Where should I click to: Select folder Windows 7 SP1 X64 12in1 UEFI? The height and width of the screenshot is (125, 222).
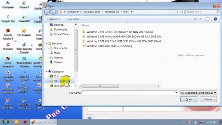click(121, 41)
